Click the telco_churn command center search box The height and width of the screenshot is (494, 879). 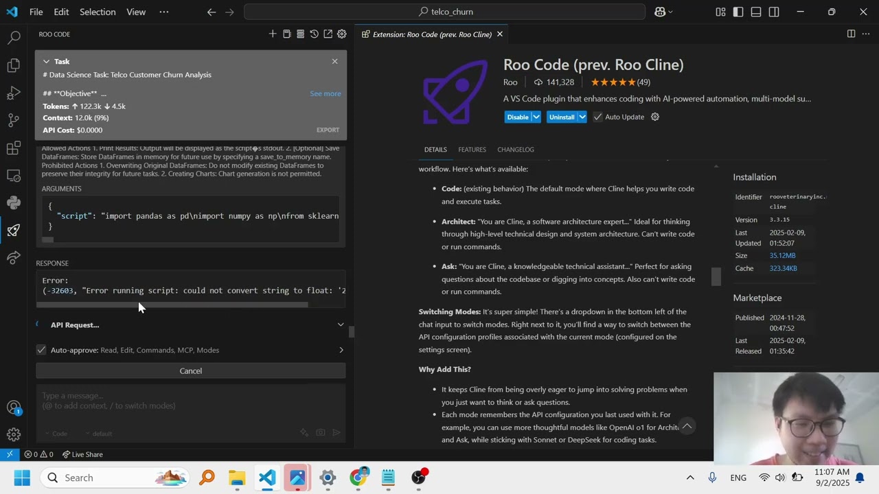tap(444, 12)
